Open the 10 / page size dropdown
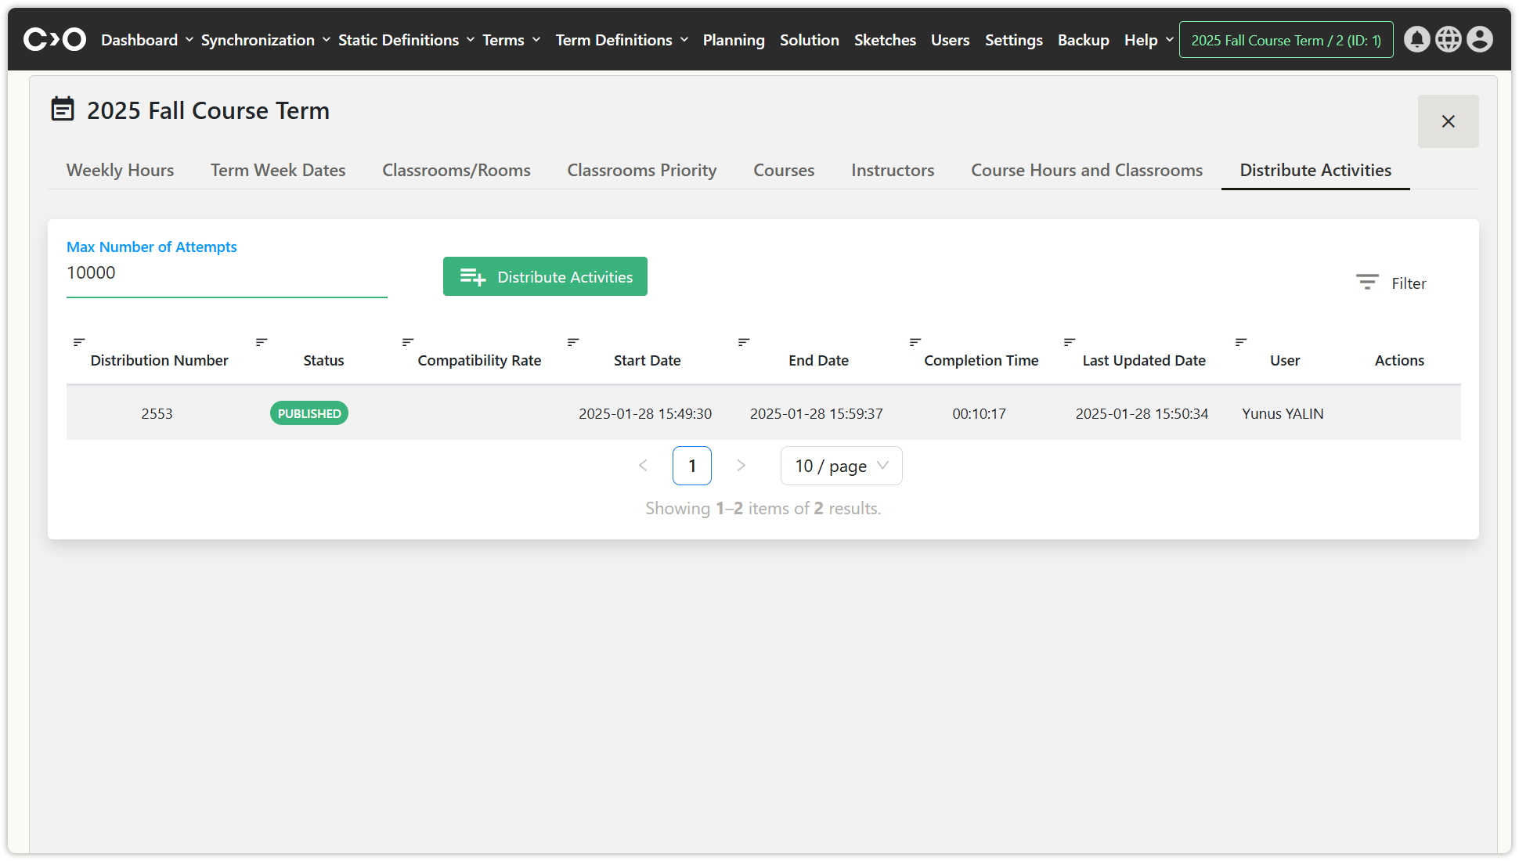Screen dimensions: 1519x861 (x=841, y=466)
